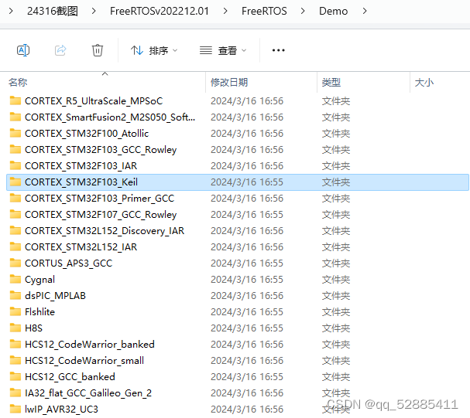Click folder icon of Cygnal
470x418 pixels.
pyautogui.click(x=15, y=279)
